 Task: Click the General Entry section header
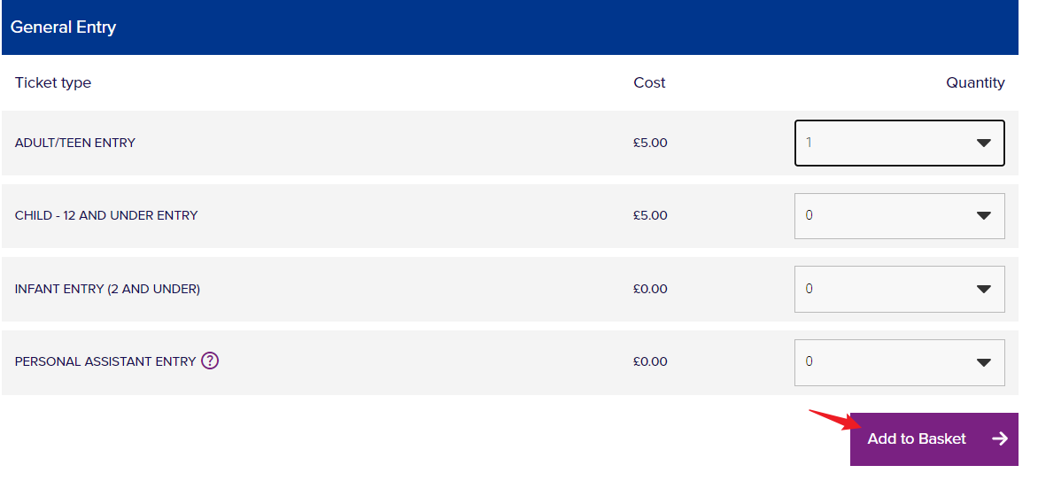pyautogui.click(x=64, y=27)
